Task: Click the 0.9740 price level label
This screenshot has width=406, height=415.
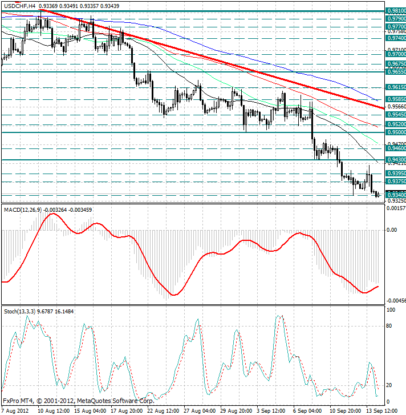Action: coord(396,38)
